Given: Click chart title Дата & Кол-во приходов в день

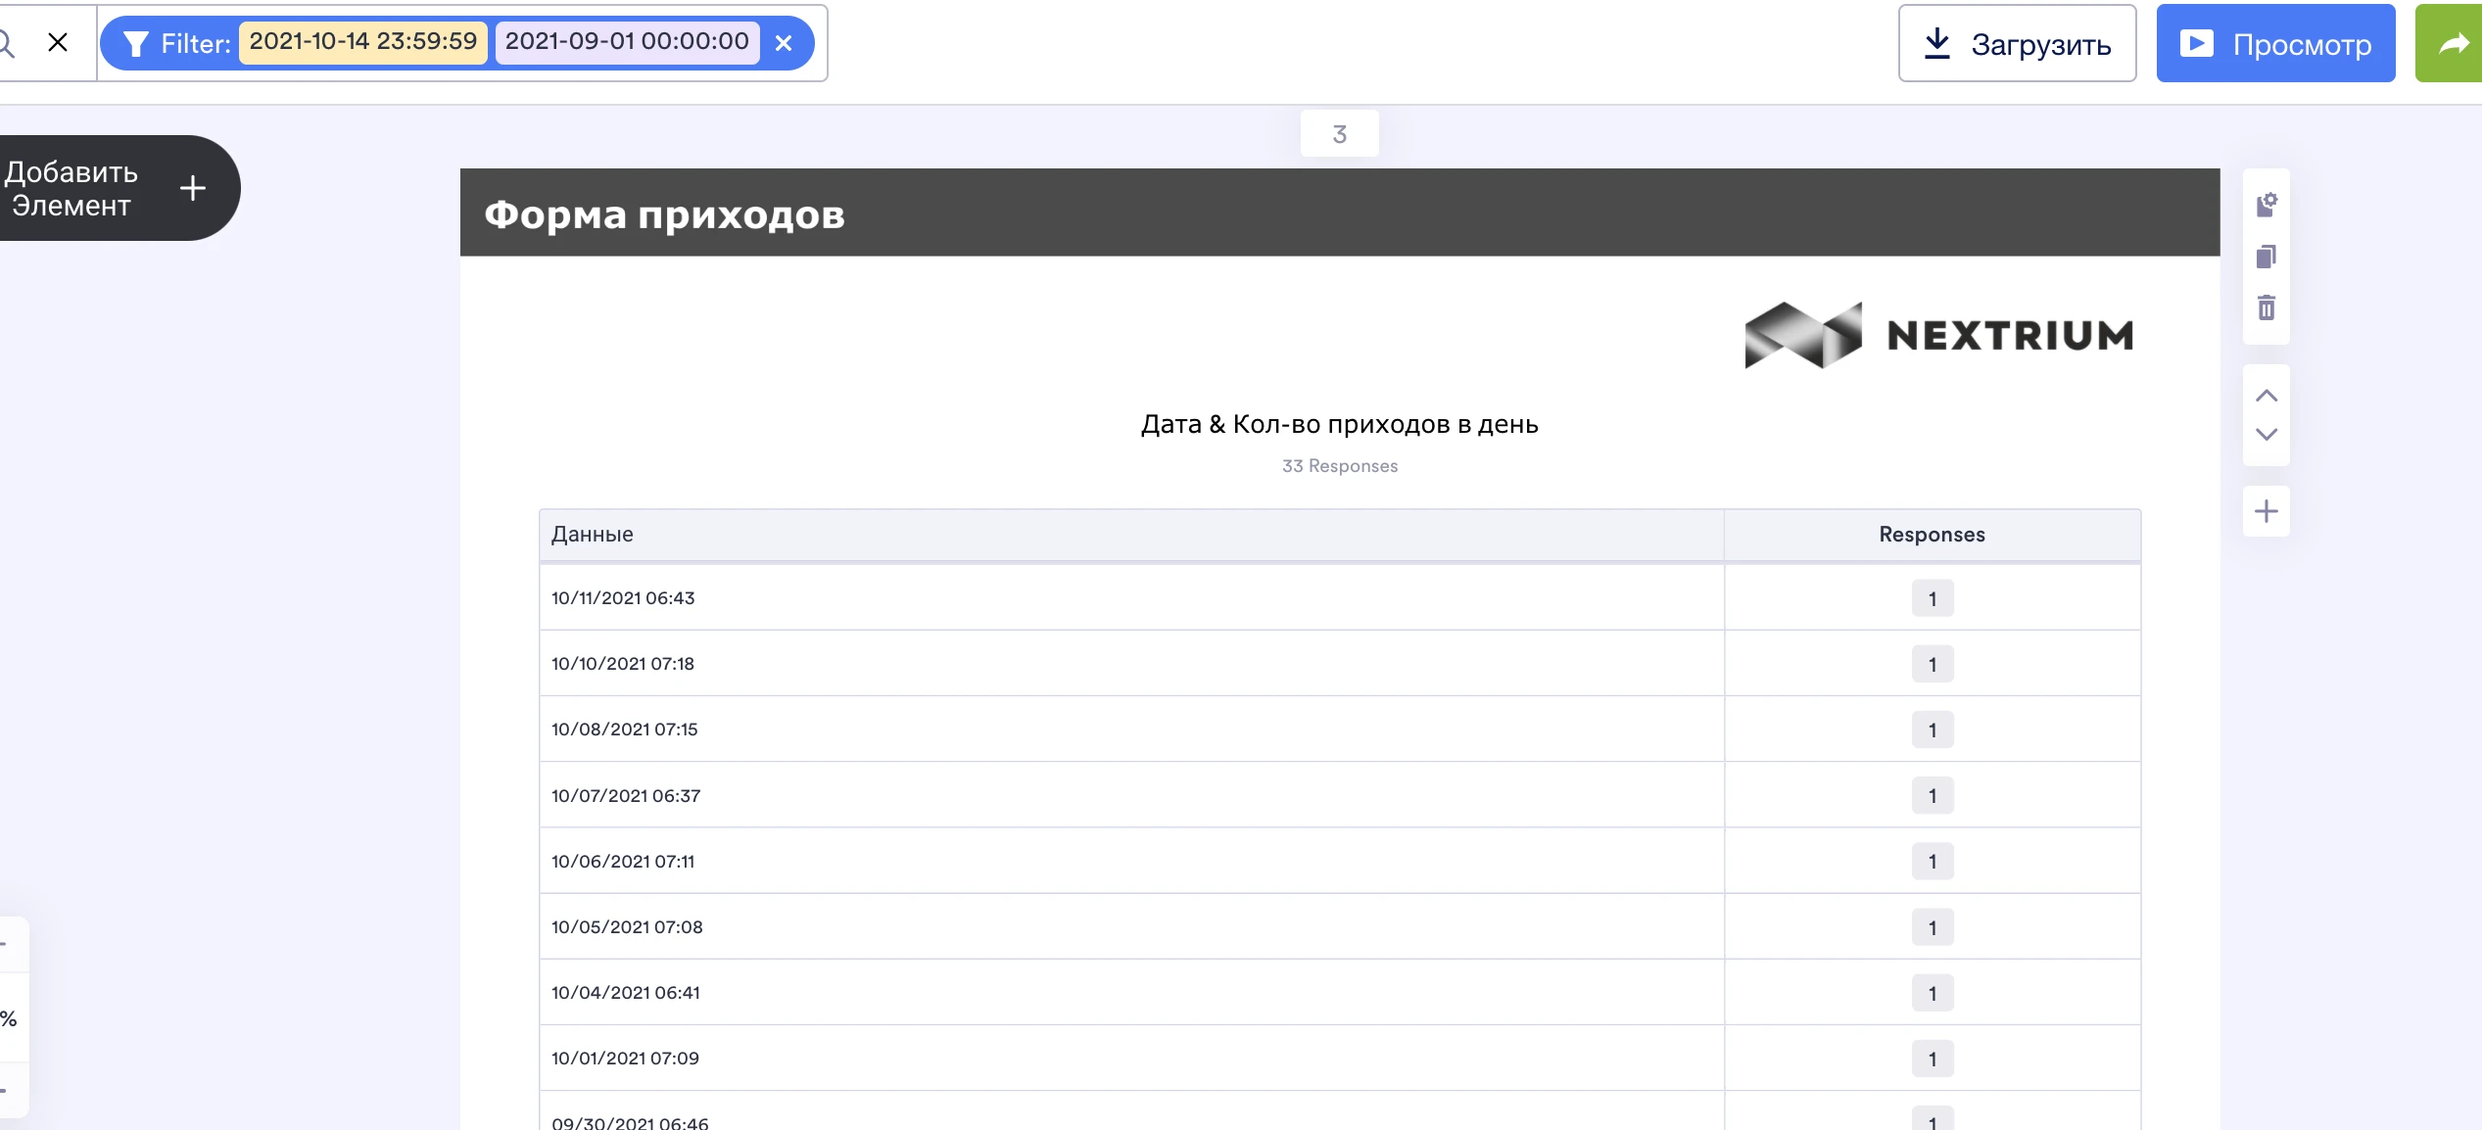Looking at the screenshot, I should (x=1339, y=424).
